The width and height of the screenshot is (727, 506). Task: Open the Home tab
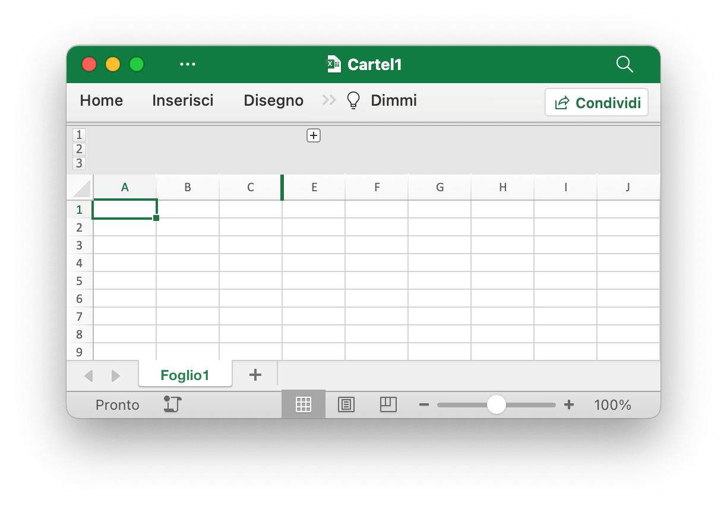coord(102,100)
